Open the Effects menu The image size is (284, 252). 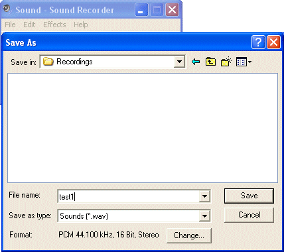54,25
